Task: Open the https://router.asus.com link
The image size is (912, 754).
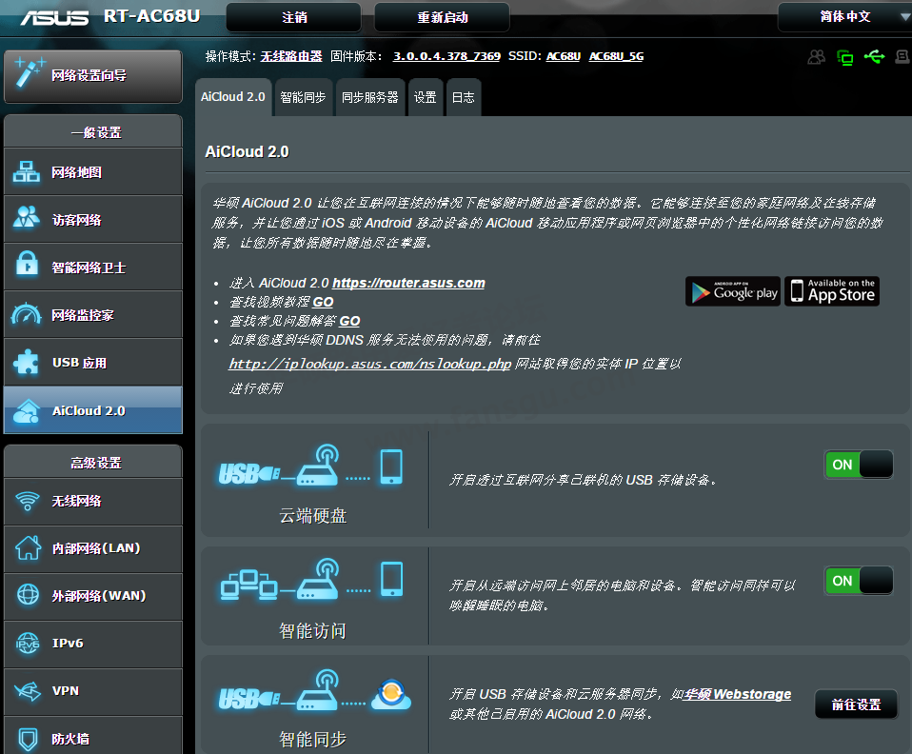Action: [x=408, y=283]
